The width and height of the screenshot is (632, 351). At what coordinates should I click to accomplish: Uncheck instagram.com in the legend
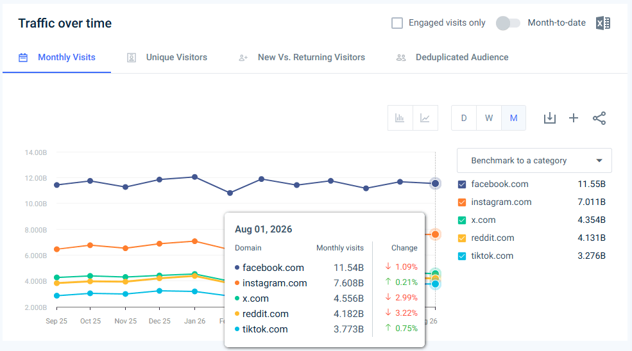click(462, 202)
